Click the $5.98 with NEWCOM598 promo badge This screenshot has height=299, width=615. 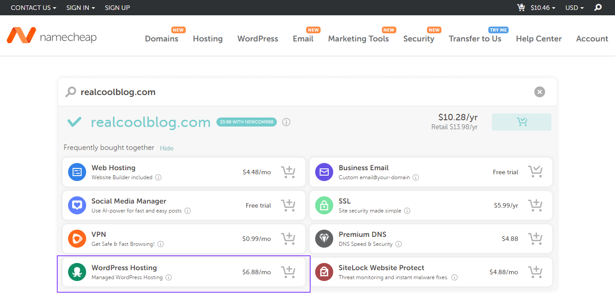pyautogui.click(x=247, y=122)
